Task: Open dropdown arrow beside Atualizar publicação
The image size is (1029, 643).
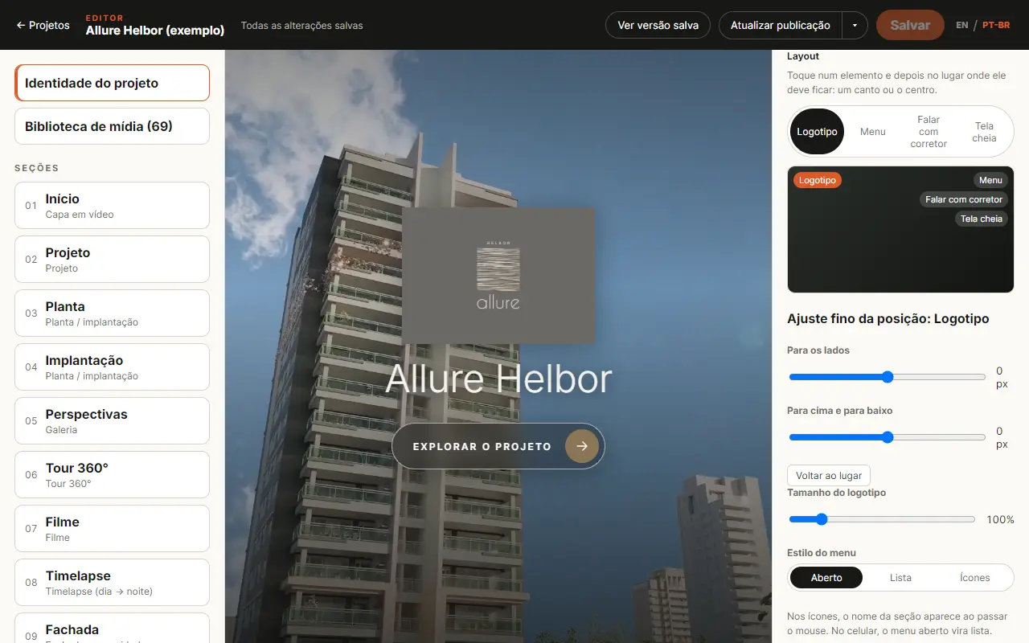Action: (855, 25)
